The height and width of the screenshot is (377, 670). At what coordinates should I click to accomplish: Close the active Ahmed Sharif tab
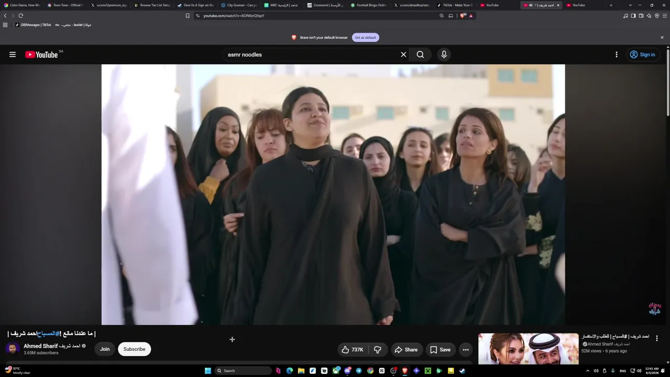(x=558, y=5)
